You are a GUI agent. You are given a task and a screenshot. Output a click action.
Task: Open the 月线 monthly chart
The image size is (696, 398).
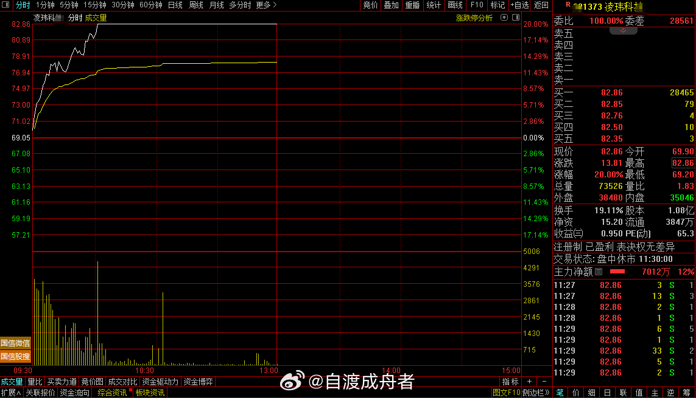pos(216,5)
